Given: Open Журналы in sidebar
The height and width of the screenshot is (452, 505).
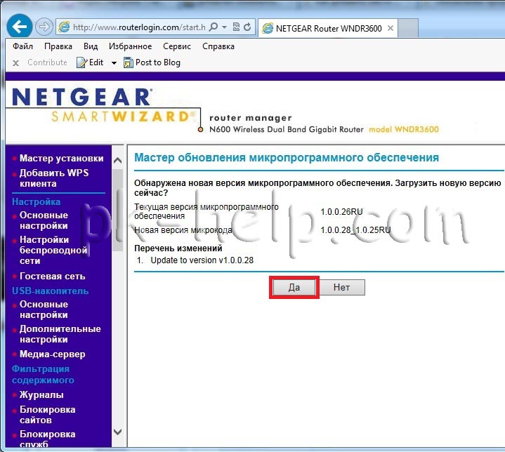Looking at the screenshot, I should pos(41,394).
